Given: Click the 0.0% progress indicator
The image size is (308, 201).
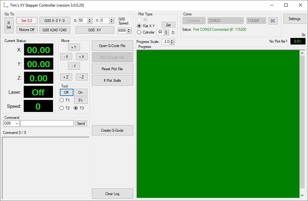Looking at the screenshot, I should click(x=298, y=41).
